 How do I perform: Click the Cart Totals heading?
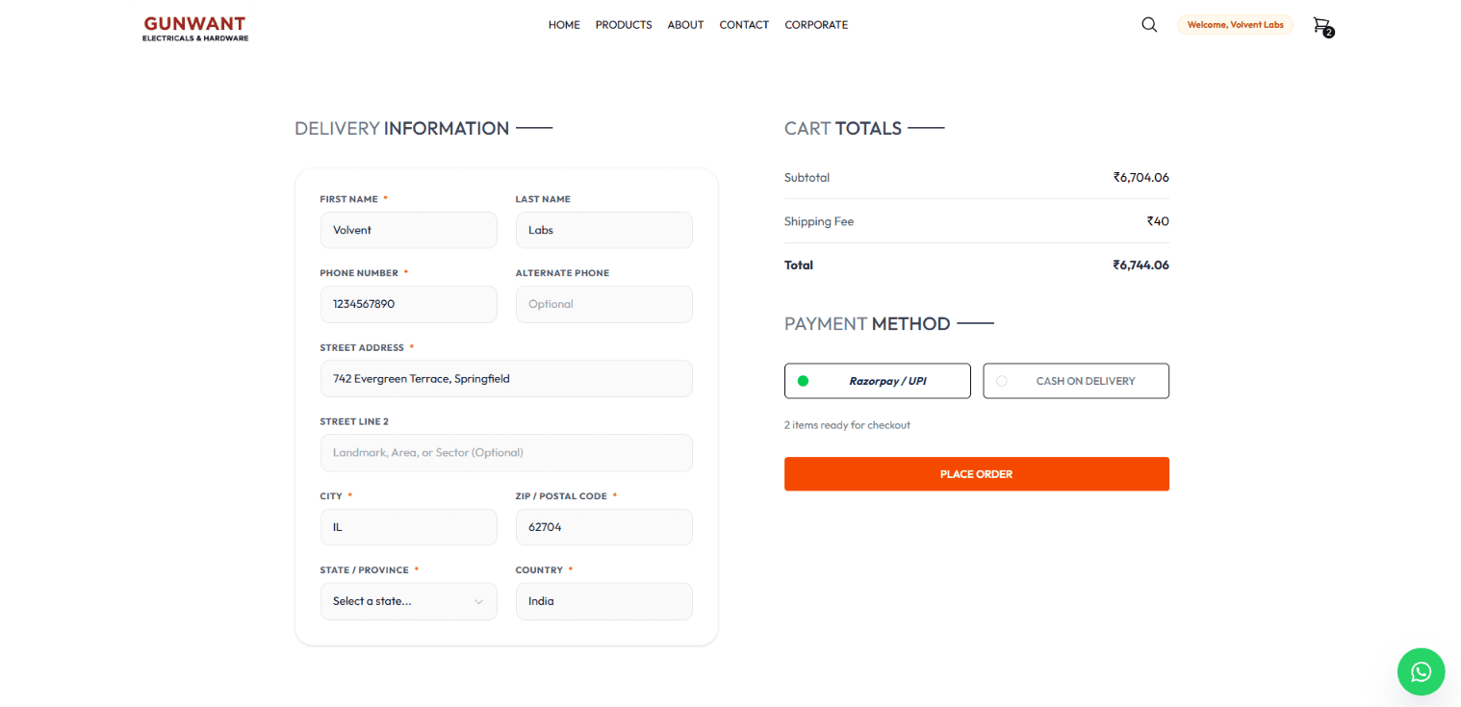point(843,128)
